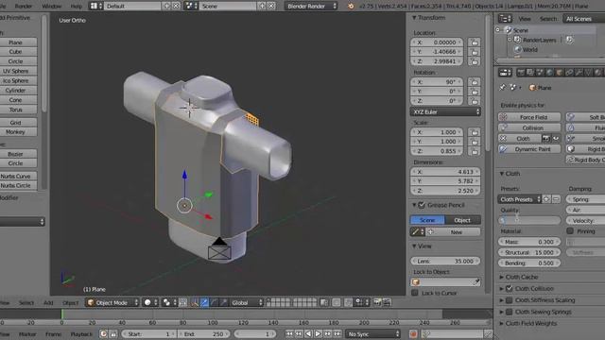Open the XYZ Euler rotation mode dropdown
This screenshot has height=340, width=605.
coord(445,111)
